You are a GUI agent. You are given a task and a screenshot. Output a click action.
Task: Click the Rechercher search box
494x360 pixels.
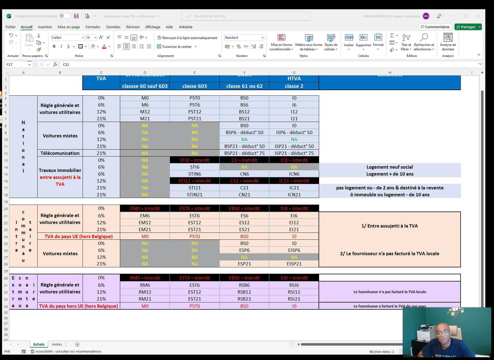tap(246, 16)
